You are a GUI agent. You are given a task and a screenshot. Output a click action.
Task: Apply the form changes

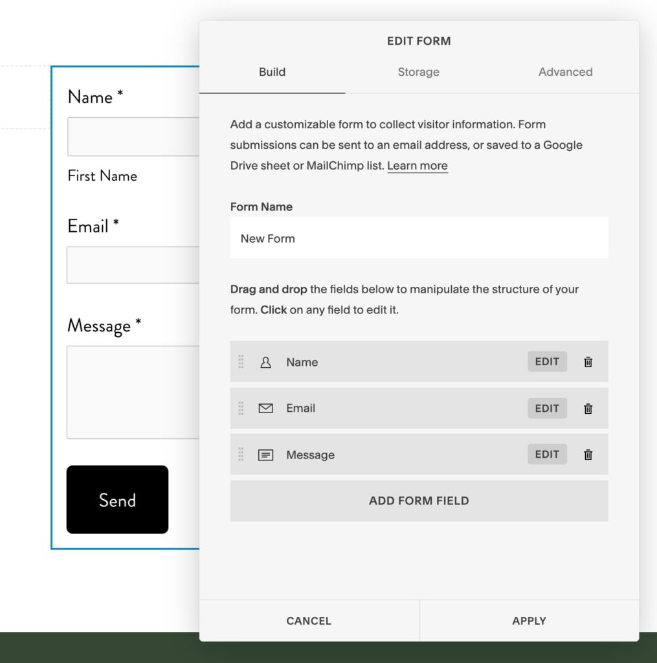[529, 621]
